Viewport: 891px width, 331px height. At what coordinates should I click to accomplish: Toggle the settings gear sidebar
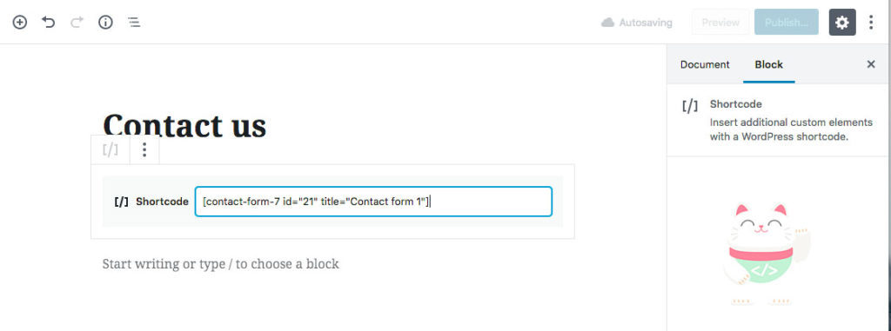click(842, 22)
